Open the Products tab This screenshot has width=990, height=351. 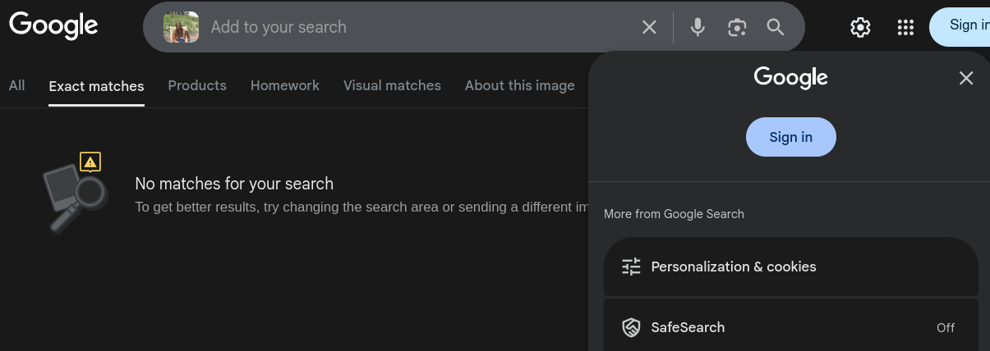pos(197,85)
